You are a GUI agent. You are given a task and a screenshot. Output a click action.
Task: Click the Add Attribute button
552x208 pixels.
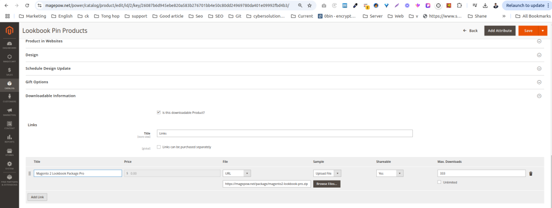(500, 31)
